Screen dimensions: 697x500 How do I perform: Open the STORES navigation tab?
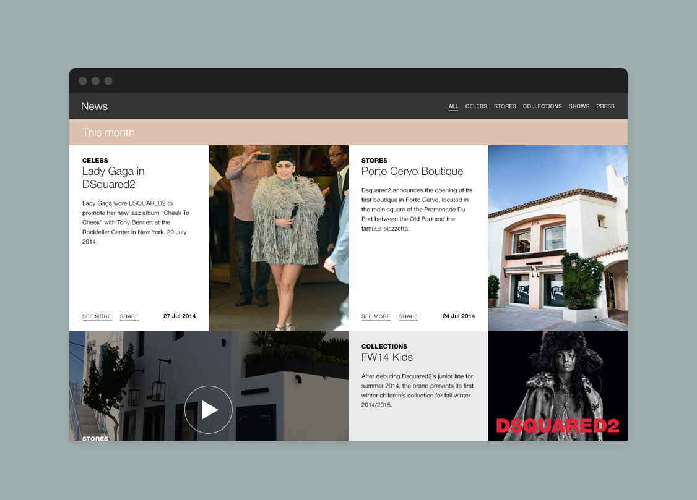(x=504, y=106)
